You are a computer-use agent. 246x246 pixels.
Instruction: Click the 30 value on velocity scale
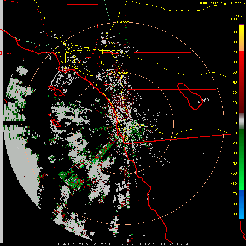click(x=235, y=93)
